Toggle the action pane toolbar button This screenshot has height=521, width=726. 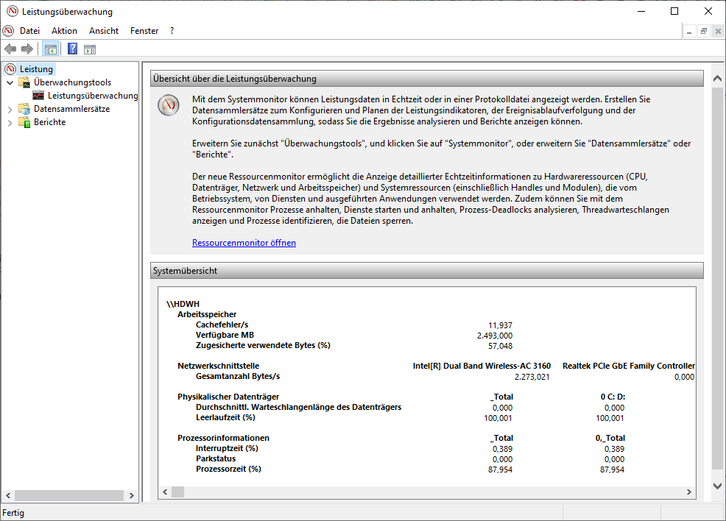(90, 49)
